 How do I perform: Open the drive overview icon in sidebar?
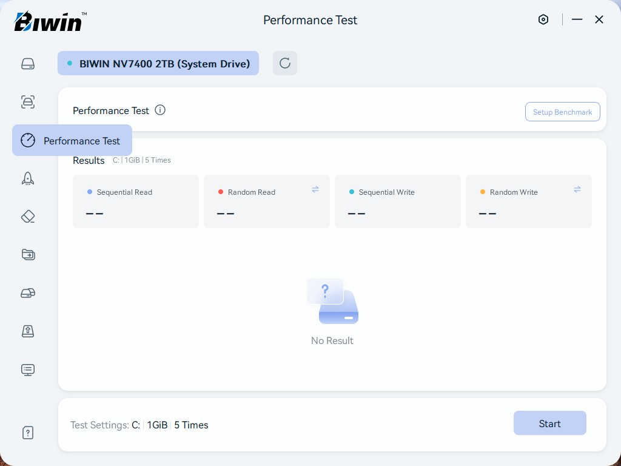[x=28, y=64]
